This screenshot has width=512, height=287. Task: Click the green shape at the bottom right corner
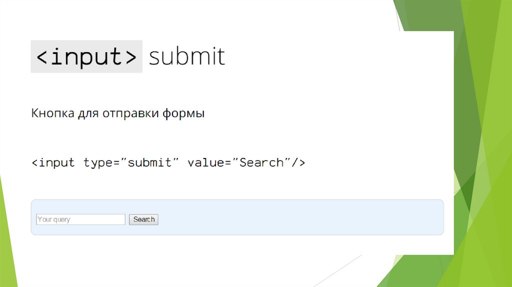pos(480,270)
